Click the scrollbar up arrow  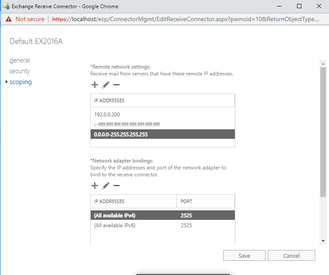(323, 64)
